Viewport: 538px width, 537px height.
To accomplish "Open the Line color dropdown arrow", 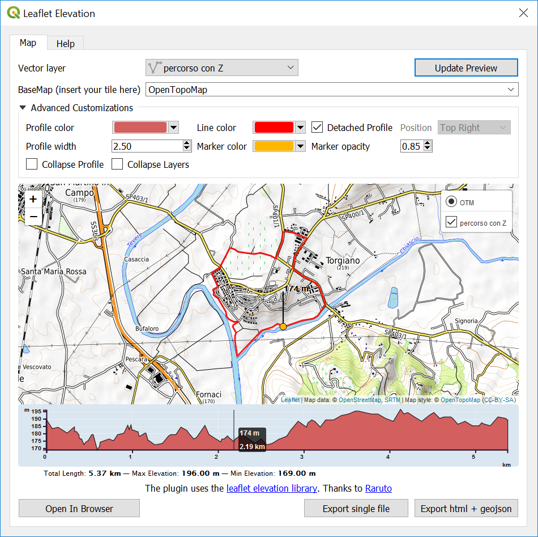I will [301, 128].
